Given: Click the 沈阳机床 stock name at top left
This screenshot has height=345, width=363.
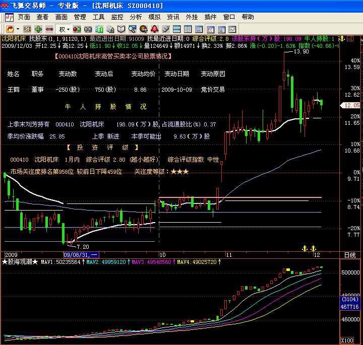Looking at the screenshot, I should pyautogui.click(x=14, y=39).
